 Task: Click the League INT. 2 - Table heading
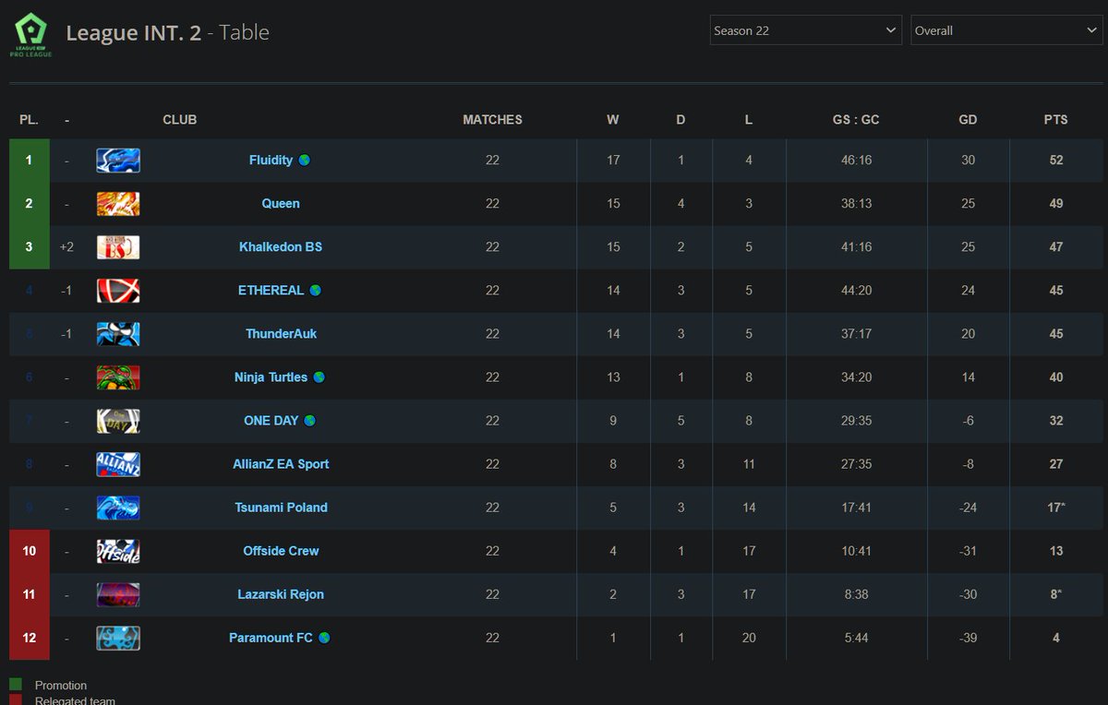(168, 32)
